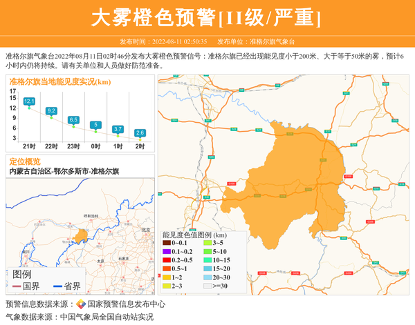
Task: Select the 0.5~1 orange legend swatch
Action: click(167, 268)
